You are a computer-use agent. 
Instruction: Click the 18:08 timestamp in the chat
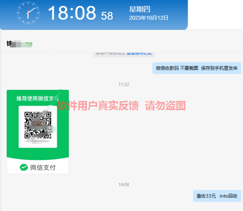[x=124, y=185]
